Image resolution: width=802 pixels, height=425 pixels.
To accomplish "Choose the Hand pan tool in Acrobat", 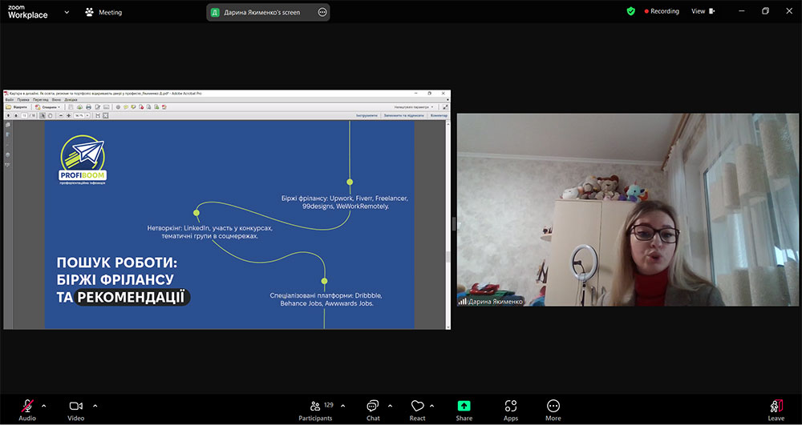I will coord(50,116).
